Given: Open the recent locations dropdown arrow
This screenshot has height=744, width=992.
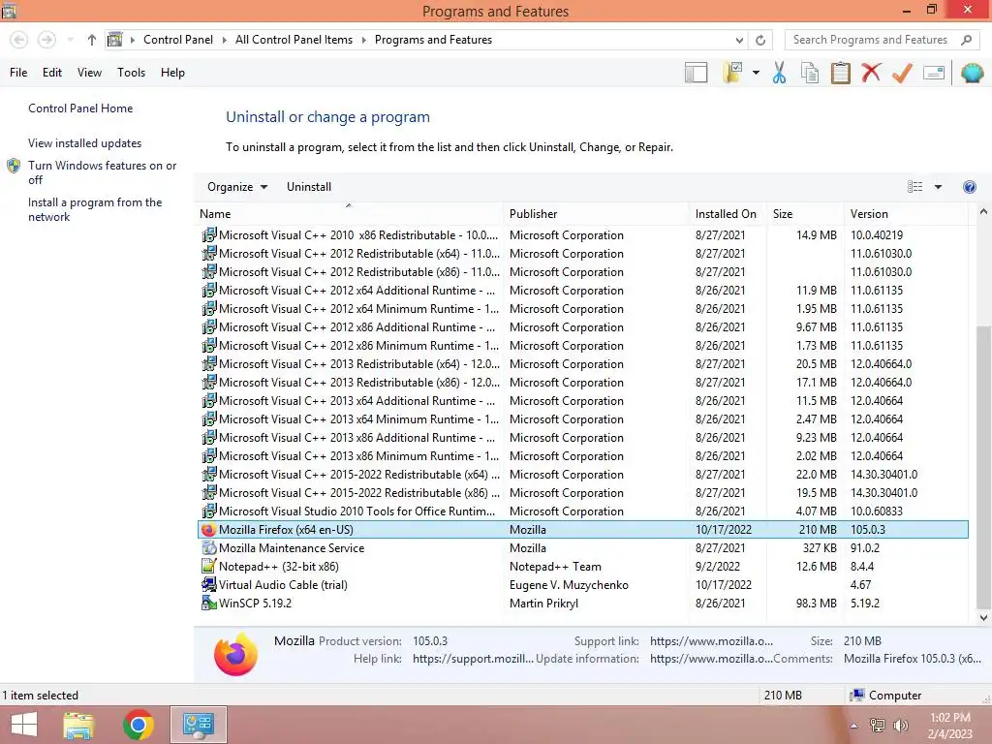Looking at the screenshot, I should click(70, 40).
